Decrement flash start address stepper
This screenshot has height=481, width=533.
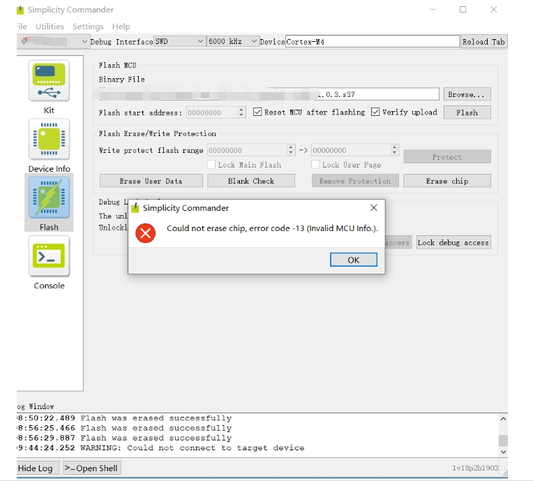tap(241, 115)
